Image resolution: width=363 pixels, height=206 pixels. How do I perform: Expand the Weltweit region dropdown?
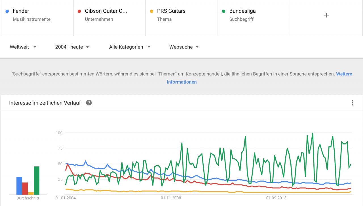[23, 47]
